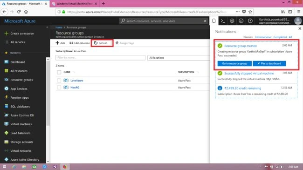Go to Firefox home page
Screen dimensions: 303x170
point(26,12)
